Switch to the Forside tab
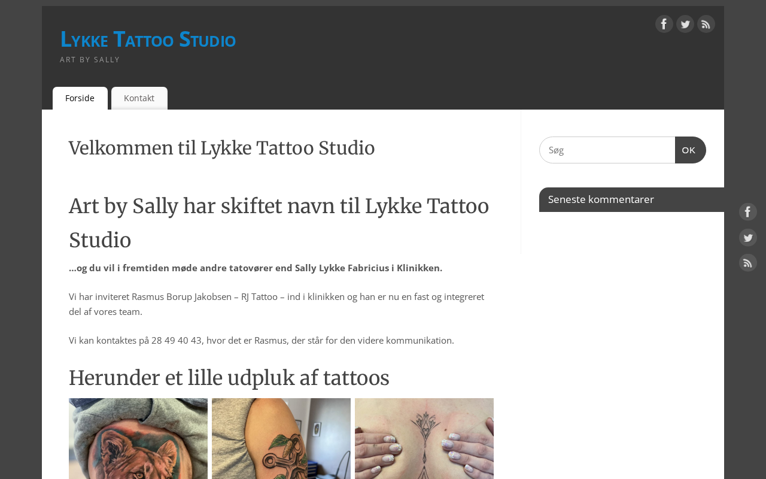This screenshot has height=479, width=766. tap(80, 98)
